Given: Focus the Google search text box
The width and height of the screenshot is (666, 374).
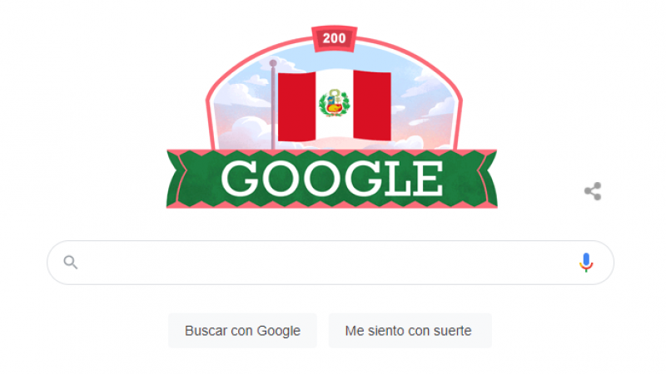Looking at the screenshot, I should click(x=331, y=263).
